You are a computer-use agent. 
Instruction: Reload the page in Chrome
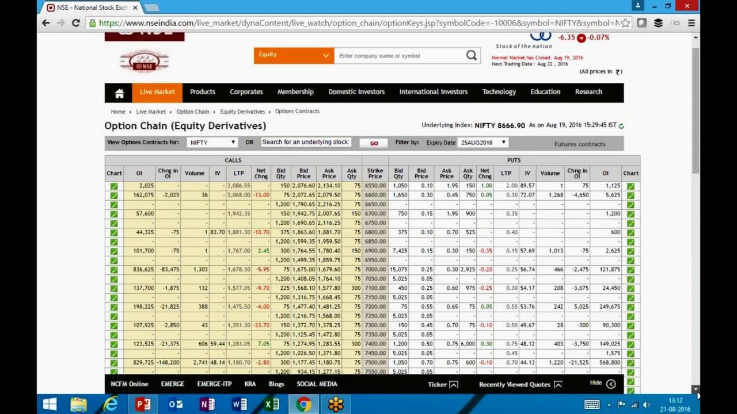(75, 23)
